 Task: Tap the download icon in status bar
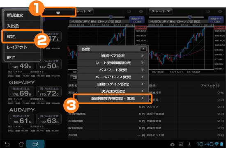pos(189,144)
